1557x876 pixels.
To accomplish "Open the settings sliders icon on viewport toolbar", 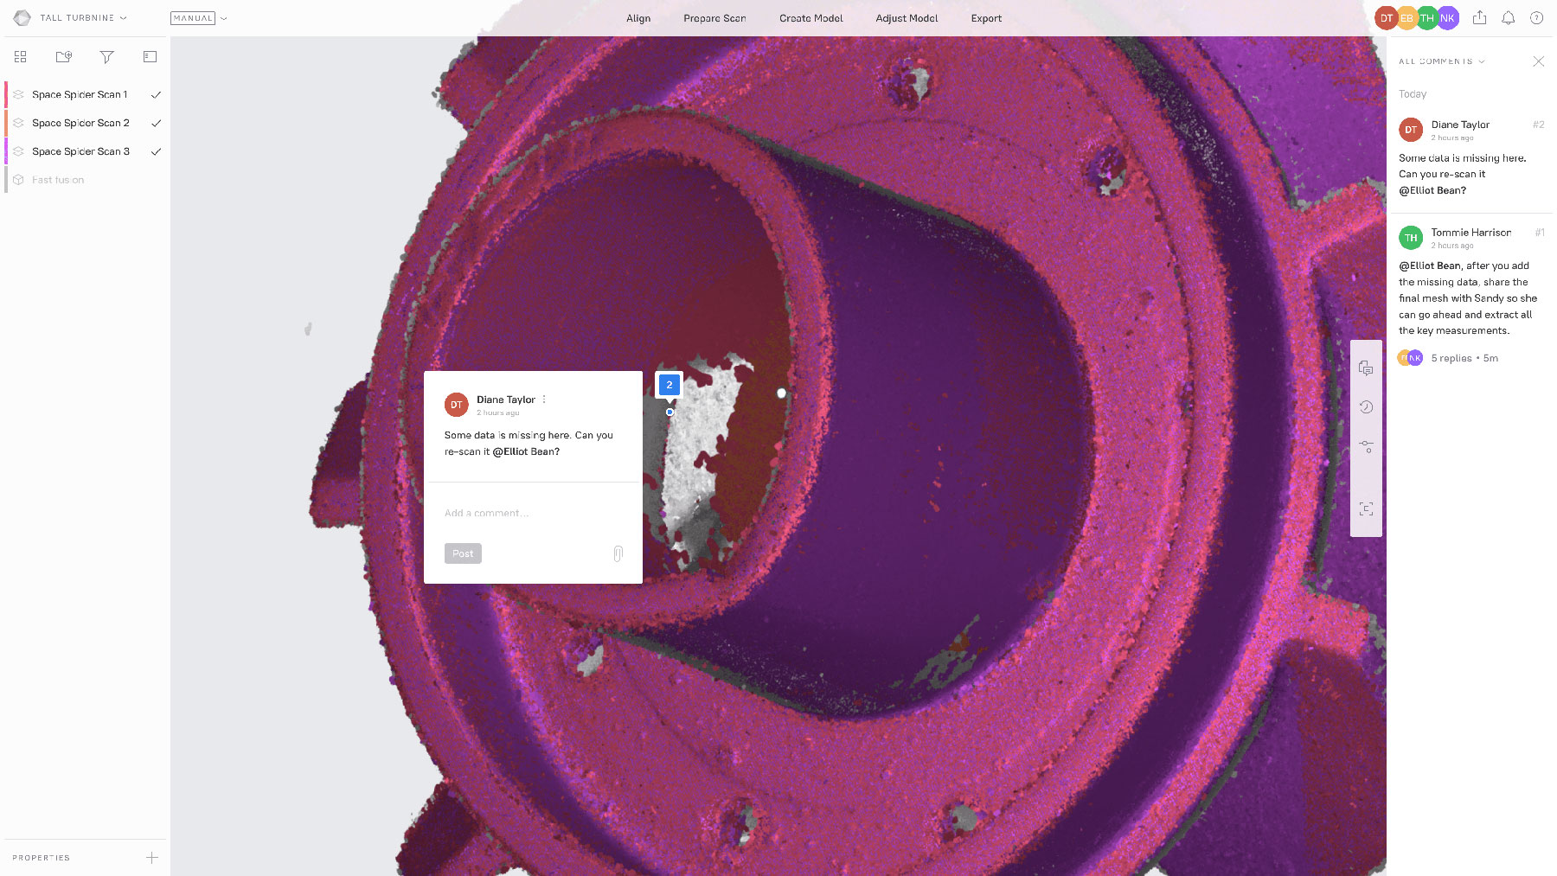I will coord(1366,446).
